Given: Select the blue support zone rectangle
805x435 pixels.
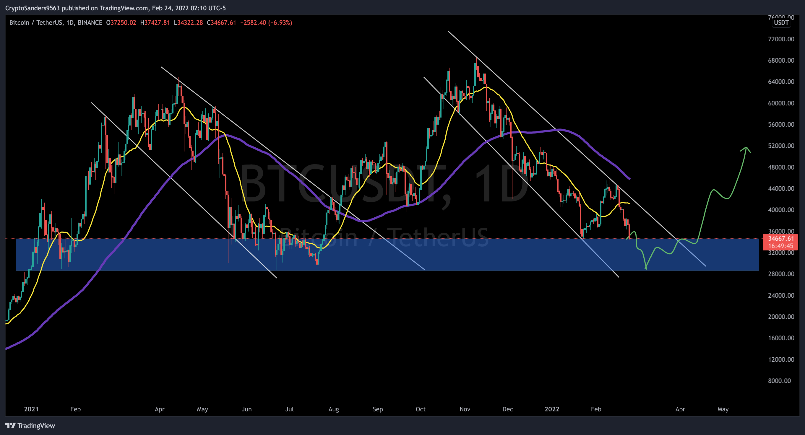Looking at the screenshot, I should 387,254.
